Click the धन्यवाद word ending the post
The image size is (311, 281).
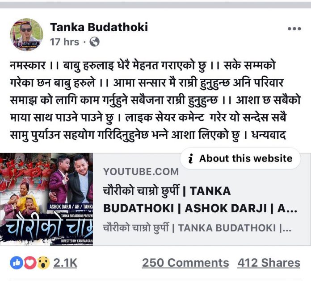269,135
